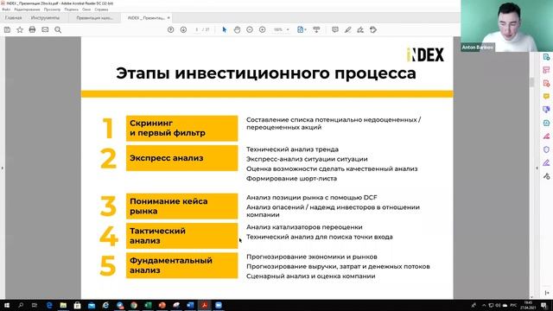The width and height of the screenshot is (553, 311).
Task: Click the Понимание кейса рынка box
Action: click(x=181, y=206)
